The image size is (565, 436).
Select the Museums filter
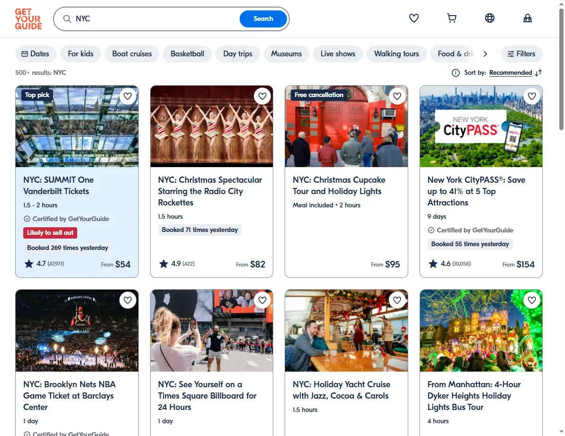coord(287,53)
